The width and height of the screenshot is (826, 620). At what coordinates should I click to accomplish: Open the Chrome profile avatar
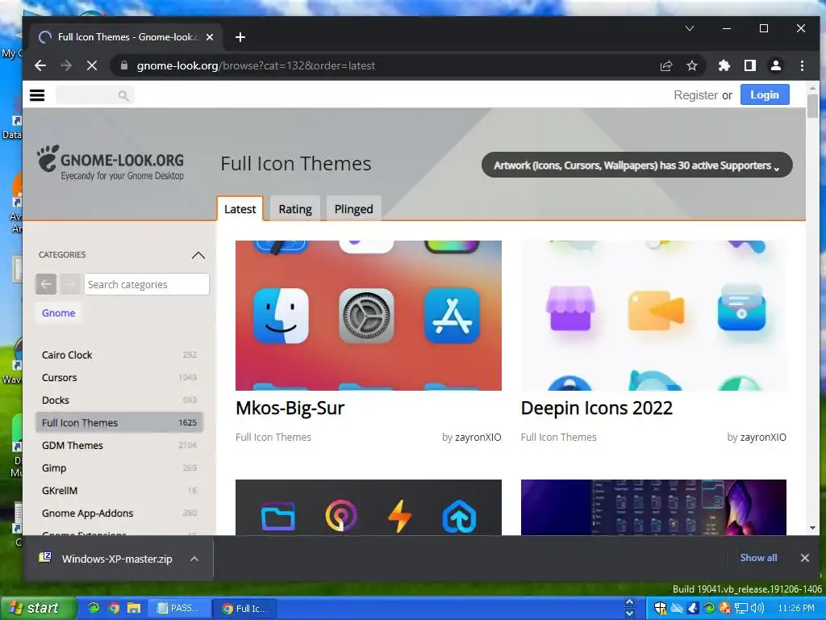tap(775, 65)
